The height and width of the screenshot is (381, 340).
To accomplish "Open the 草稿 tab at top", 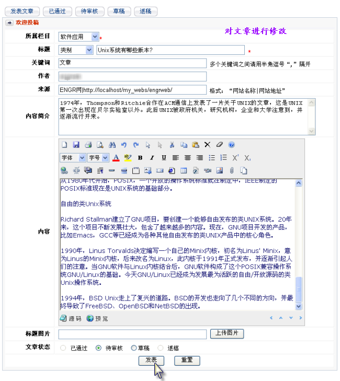I will click(x=119, y=11).
